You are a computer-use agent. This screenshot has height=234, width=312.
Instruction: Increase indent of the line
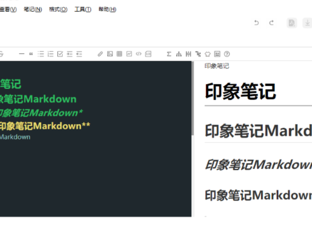click(70, 54)
